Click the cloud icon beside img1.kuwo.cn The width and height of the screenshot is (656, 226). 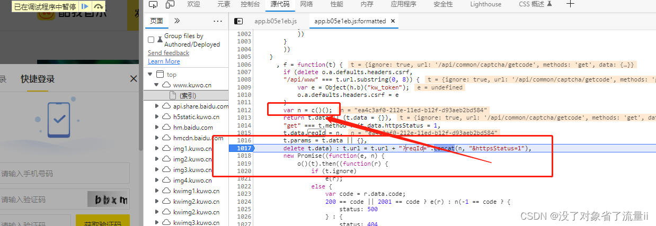(166, 149)
